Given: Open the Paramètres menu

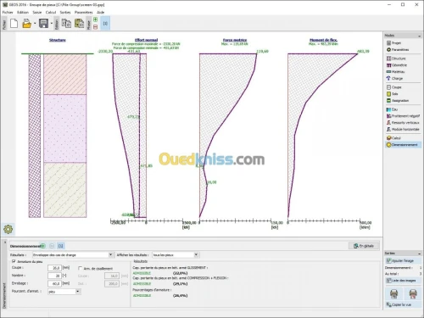Looking at the screenshot, I should (84, 12).
